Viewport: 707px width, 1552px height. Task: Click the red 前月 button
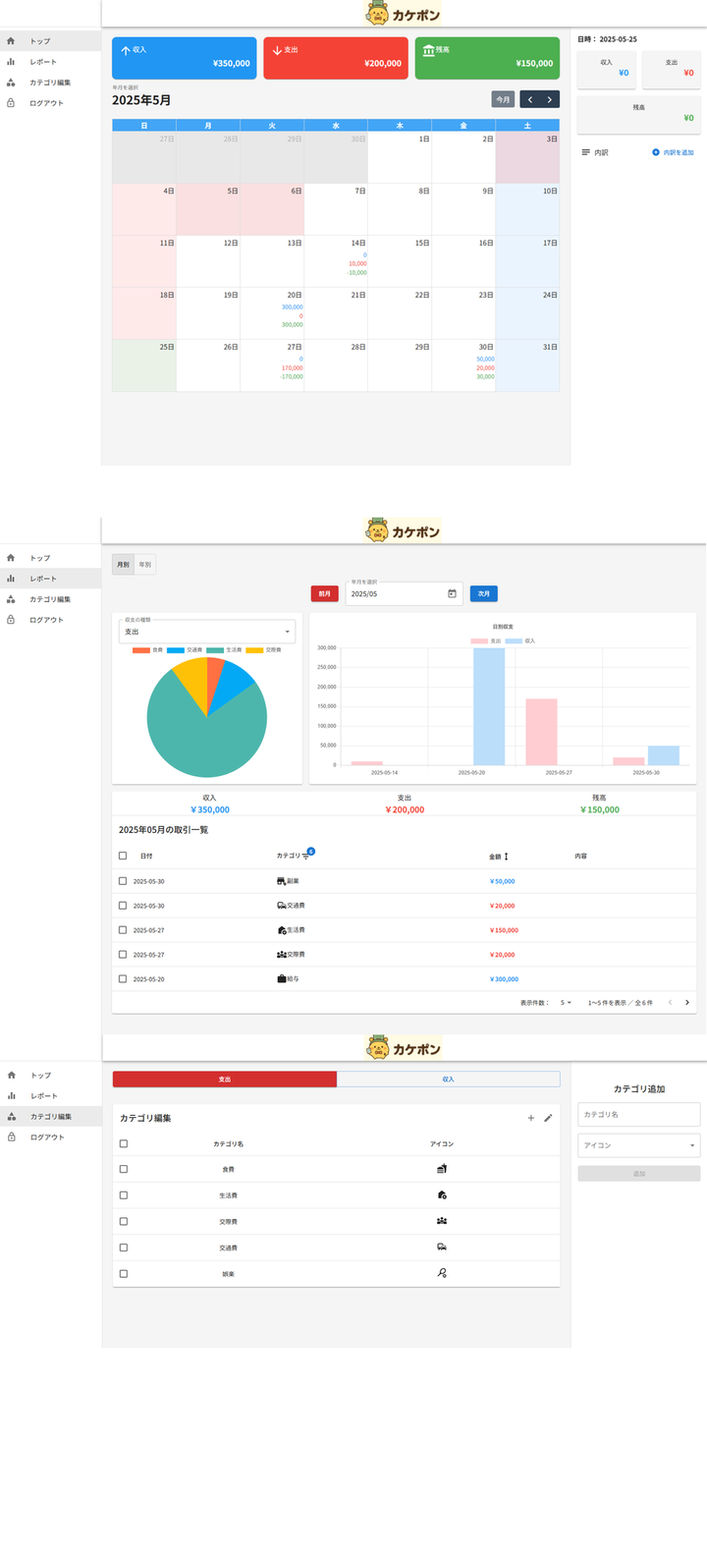(325, 593)
